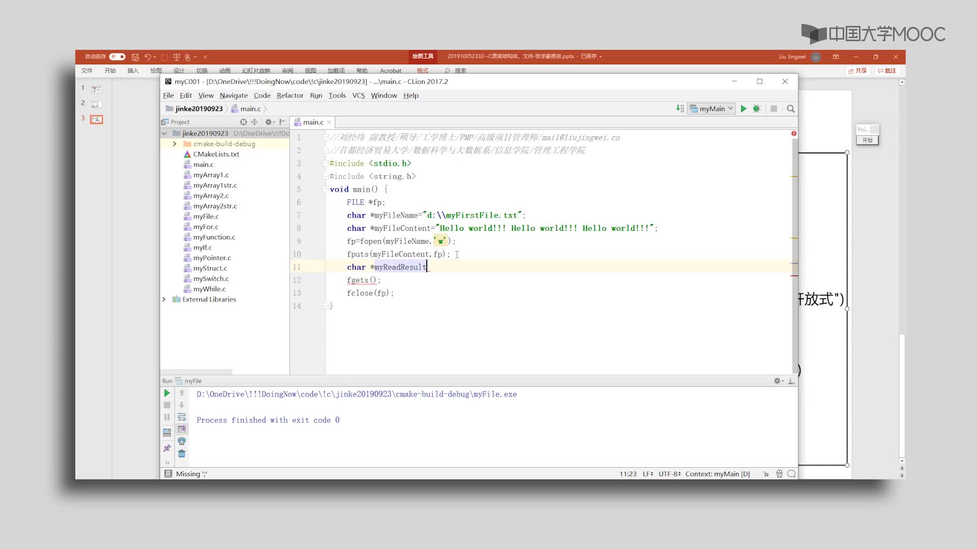
Task: Rerun myFile in the Run panel
Action: 167,393
